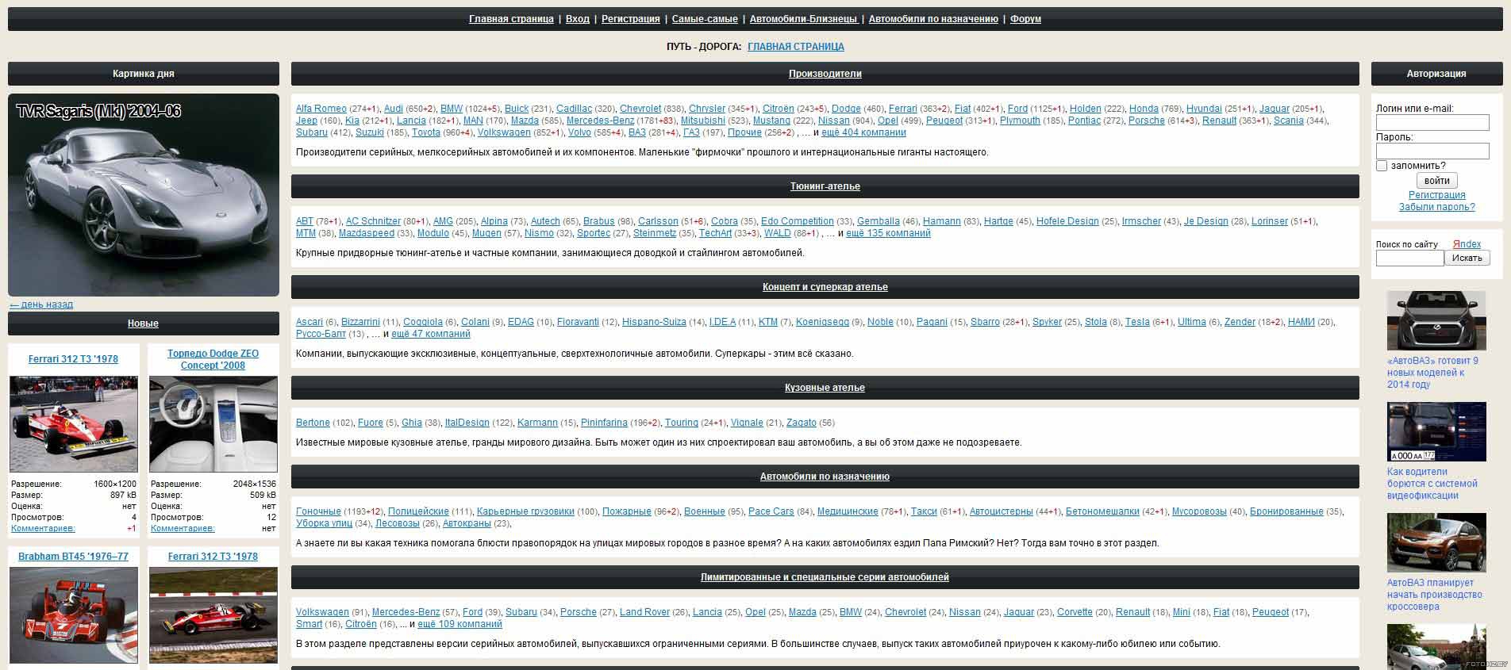Open the ещё 109 компаний link
Viewport: 1511px width, 670px height.
459,624
